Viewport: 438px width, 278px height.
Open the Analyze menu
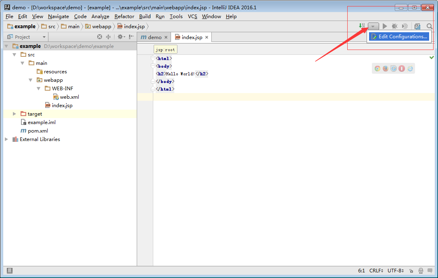point(100,17)
